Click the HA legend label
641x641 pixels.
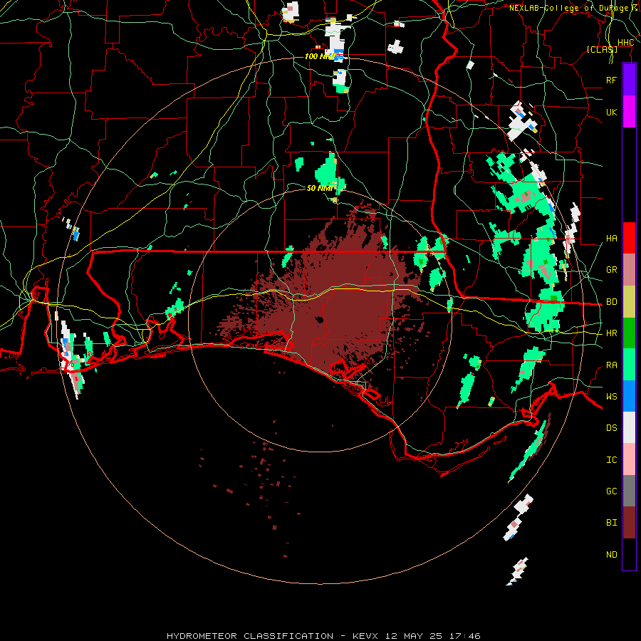[x=611, y=239]
